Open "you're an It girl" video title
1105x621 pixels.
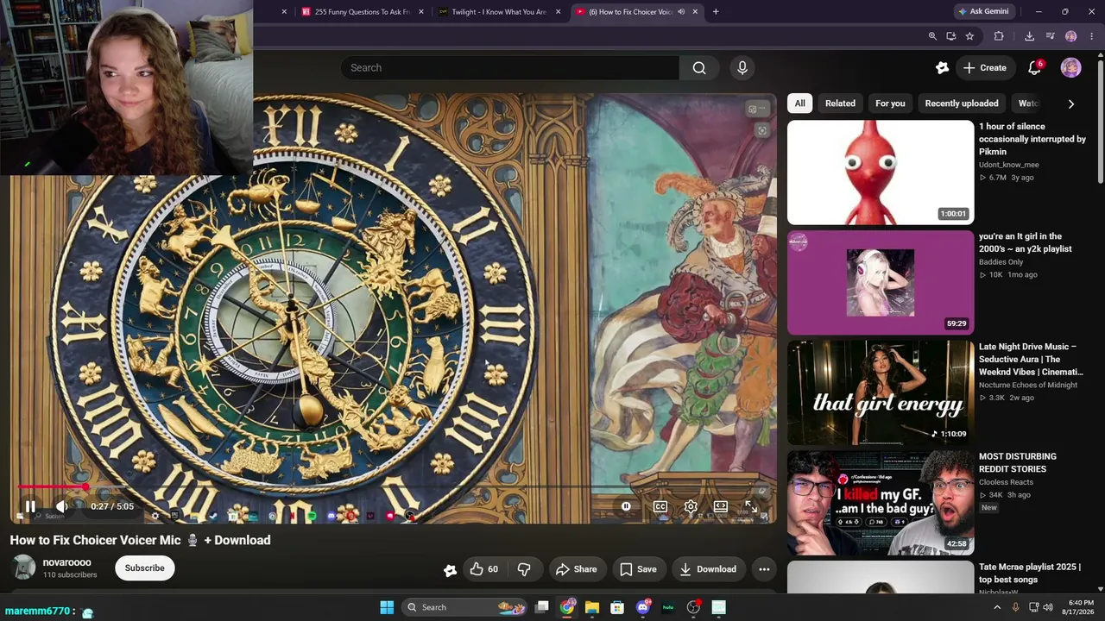point(1026,242)
